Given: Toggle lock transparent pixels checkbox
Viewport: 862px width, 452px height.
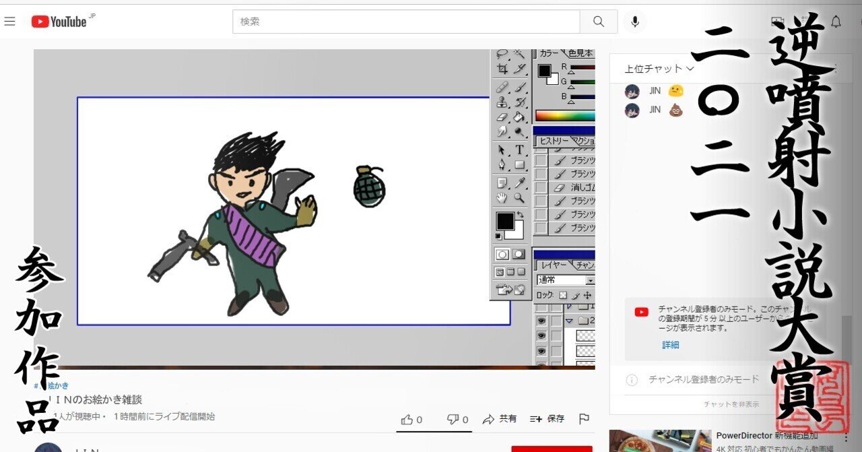Looking at the screenshot, I should [563, 295].
